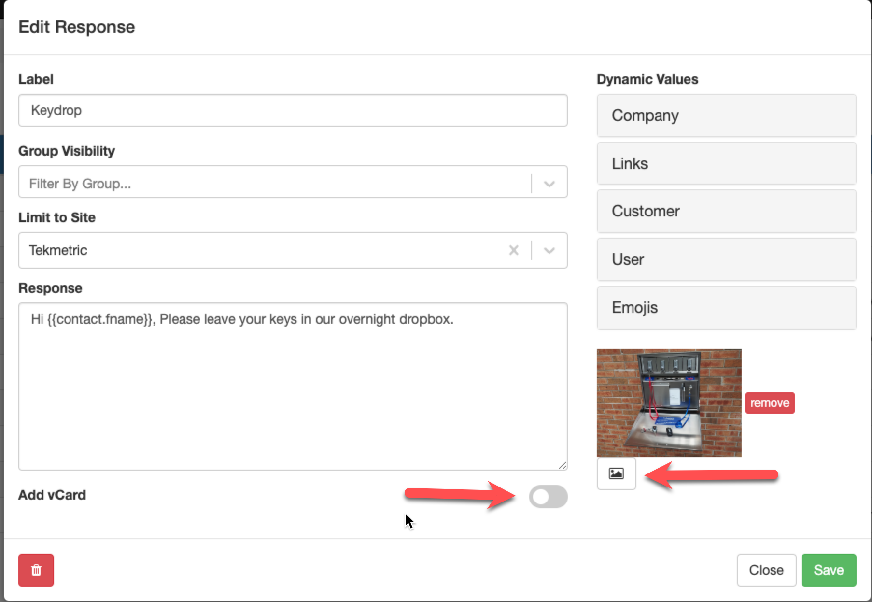The width and height of the screenshot is (872, 602).
Task: Click the Edit Response title
Action: pyautogui.click(x=77, y=27)
